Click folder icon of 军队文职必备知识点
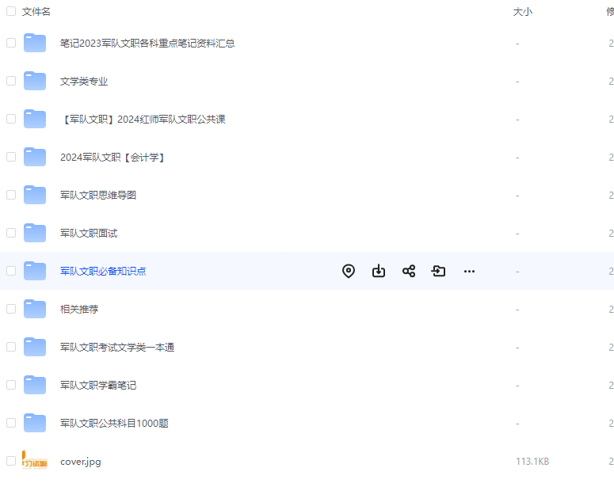 point(34,271)
